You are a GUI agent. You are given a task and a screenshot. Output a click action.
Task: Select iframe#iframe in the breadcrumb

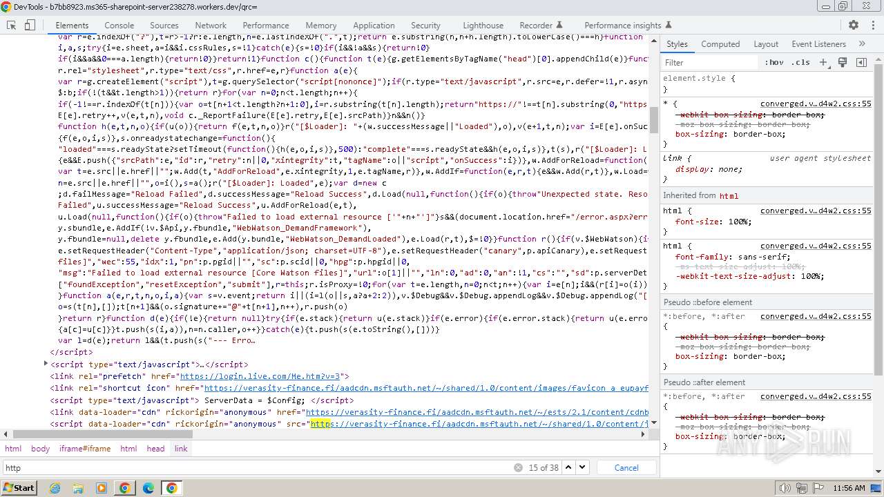click(x=85, y=448)
